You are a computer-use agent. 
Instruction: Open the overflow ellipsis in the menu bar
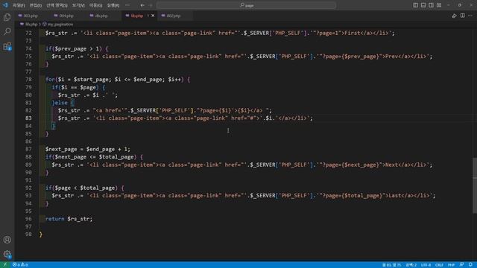[x=127, y=5]
